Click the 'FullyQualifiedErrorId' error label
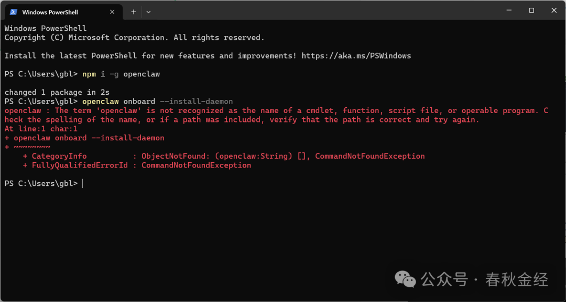The image size is (566, 302). click(x=80, y=165)
